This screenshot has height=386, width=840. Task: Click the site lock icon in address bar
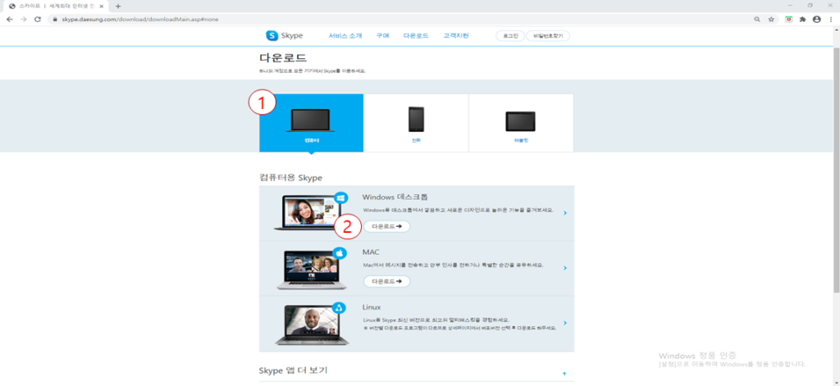click(x=54, y=20)
